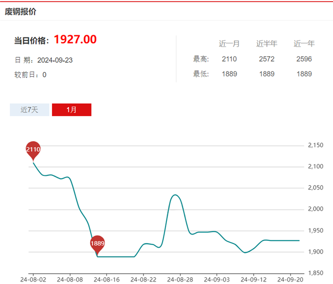Select the 近半年 column header
The width and height of the screenshot is (333, 284).
pos(267,44)
